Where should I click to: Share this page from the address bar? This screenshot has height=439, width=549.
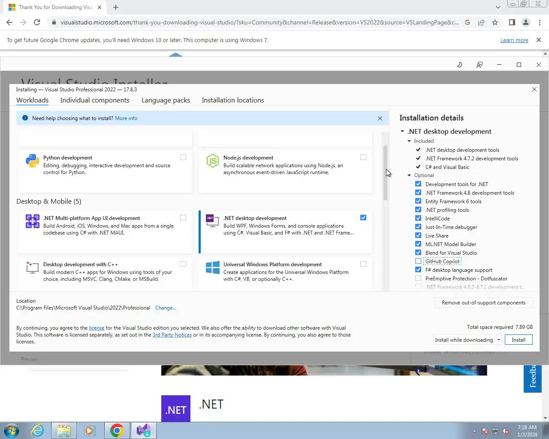pyautogui.click(x=481, y=22)
